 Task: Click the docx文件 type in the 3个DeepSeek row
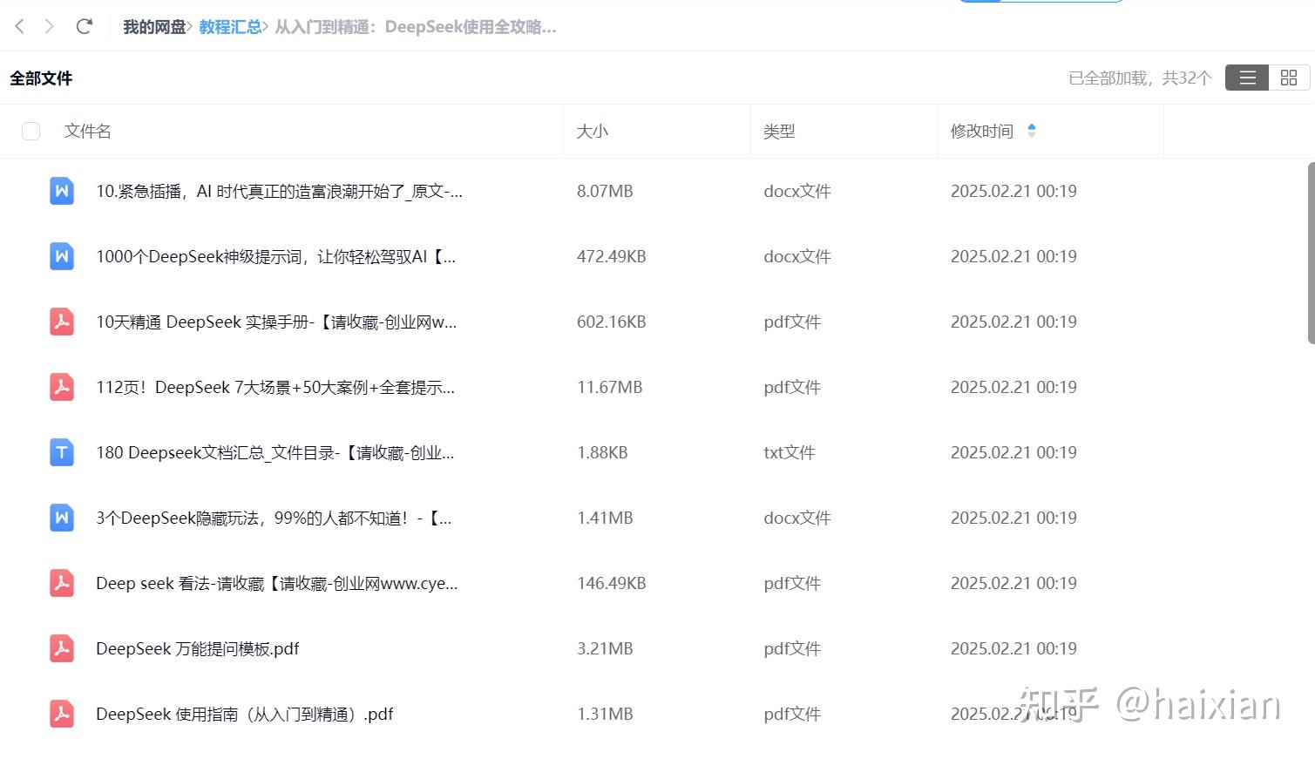pos(797,518)
